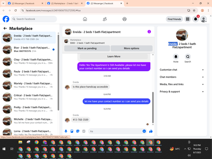Open the Michelle conversation in the list
Viewport: 212px width, 159px height.
point(28,121)
